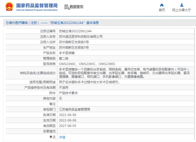The width and height of the screenshot is (196, 142).
Task: Click the 注册人名称 label
Action: [x=48, y=37]
